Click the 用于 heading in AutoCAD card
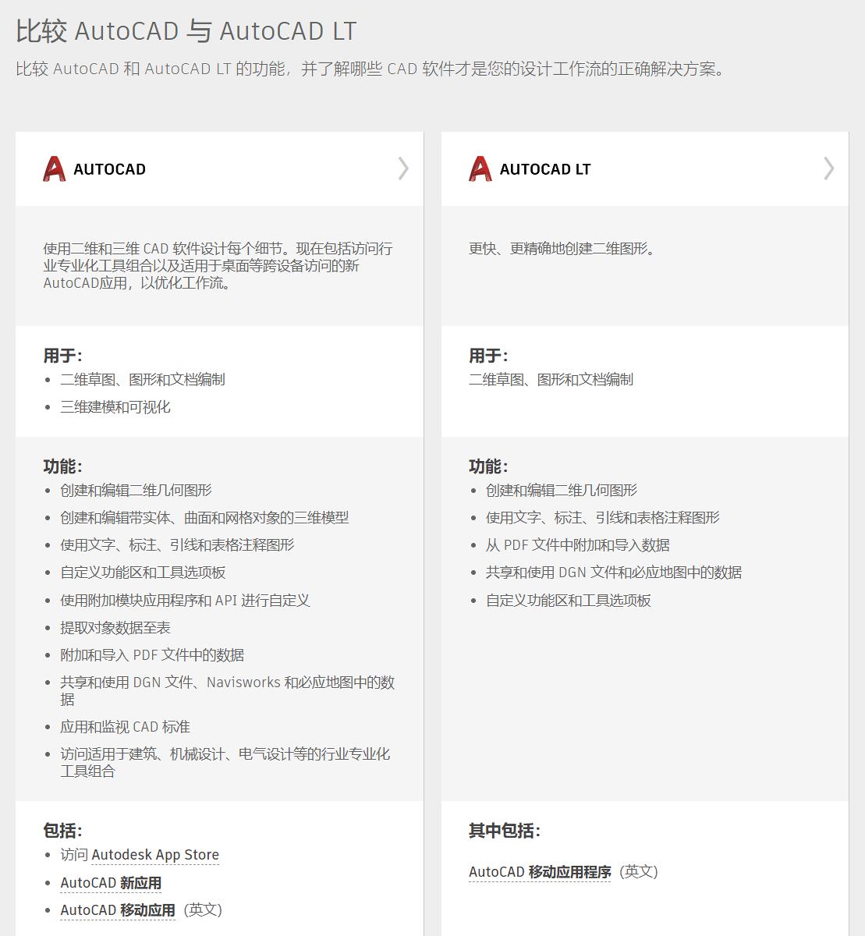Image resolution: width=865 pixels, height=936 pixels. 62,356
